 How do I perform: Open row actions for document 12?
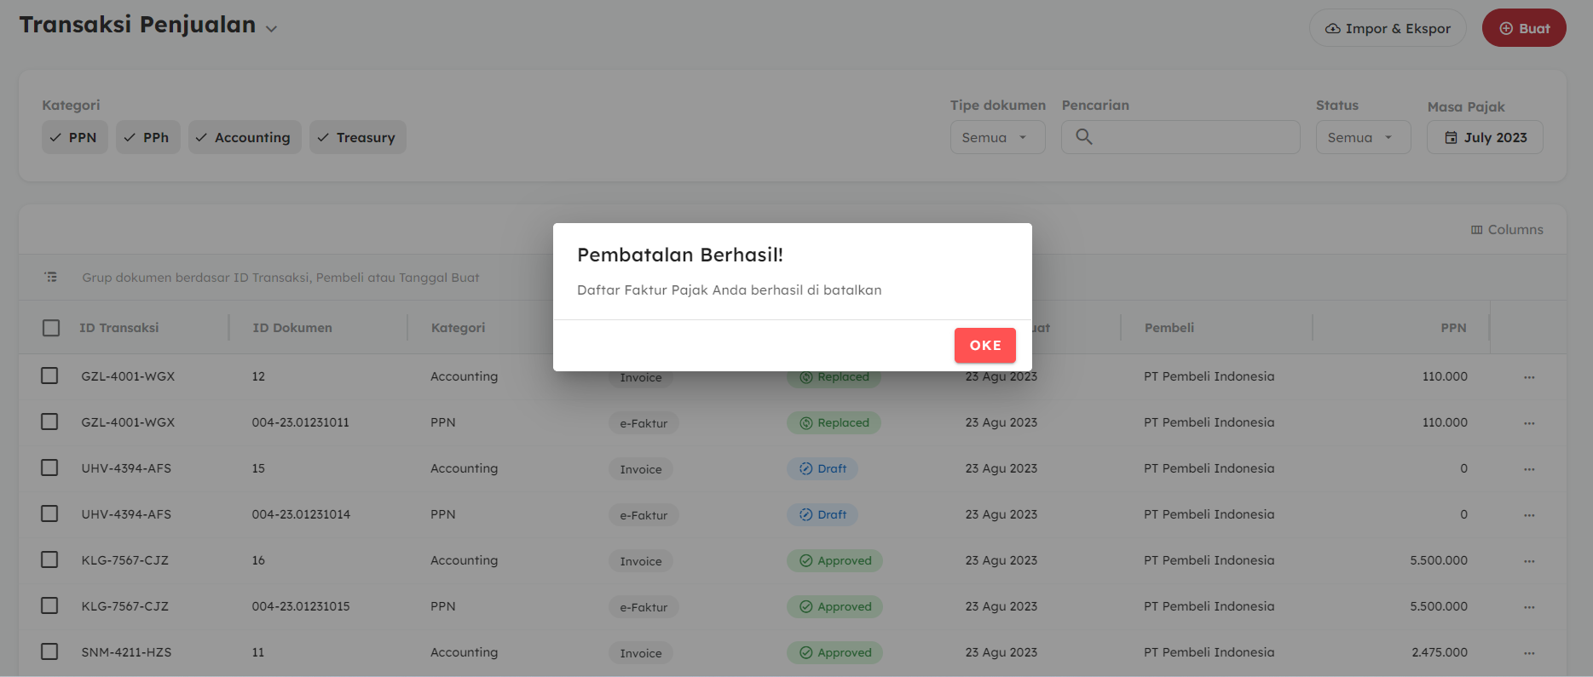(1529, 377)
